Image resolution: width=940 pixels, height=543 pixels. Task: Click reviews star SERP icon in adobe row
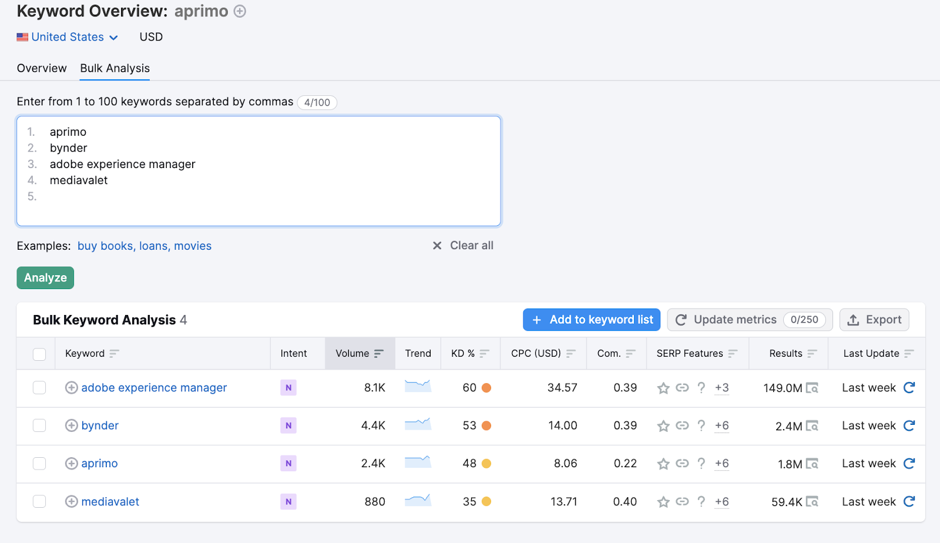663,388
